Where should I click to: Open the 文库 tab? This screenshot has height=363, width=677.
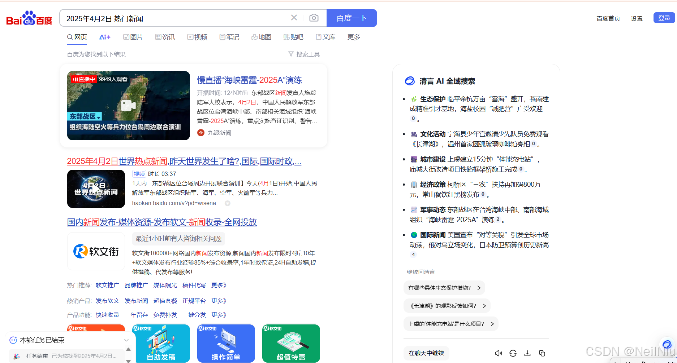pyautogui.click(x=325, y=37)
